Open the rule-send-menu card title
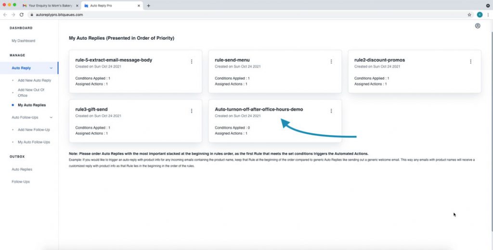 pyautogui.click(x=232, y=60)
